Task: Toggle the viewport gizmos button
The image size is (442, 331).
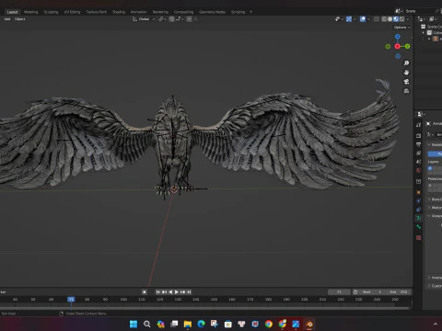Action: pyautogui.click(x=349, y=19)
